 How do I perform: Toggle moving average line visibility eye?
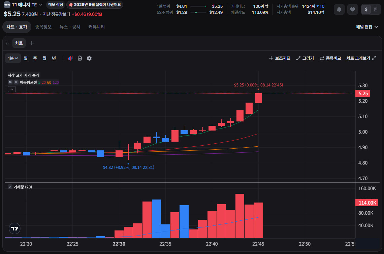10,82
